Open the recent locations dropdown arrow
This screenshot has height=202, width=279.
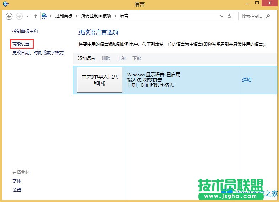click(28, 16)
